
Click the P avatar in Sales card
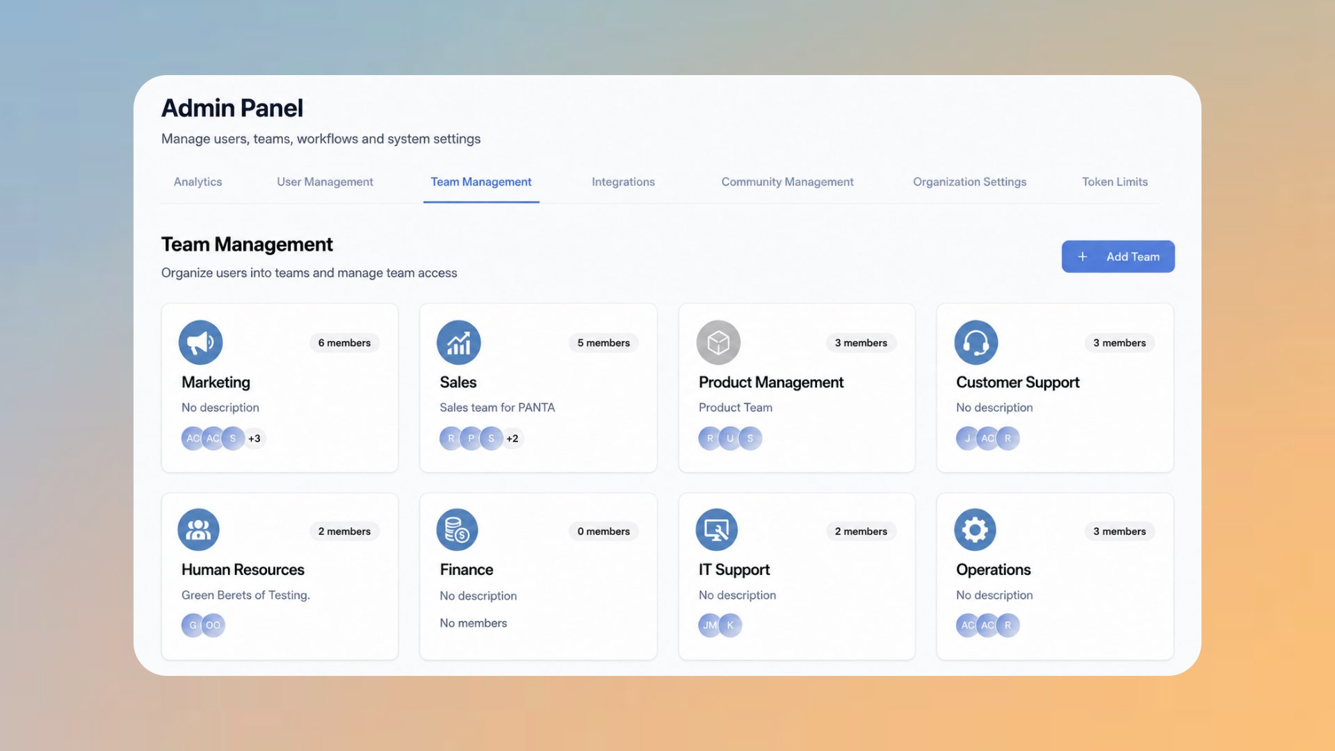pos(471,438)
